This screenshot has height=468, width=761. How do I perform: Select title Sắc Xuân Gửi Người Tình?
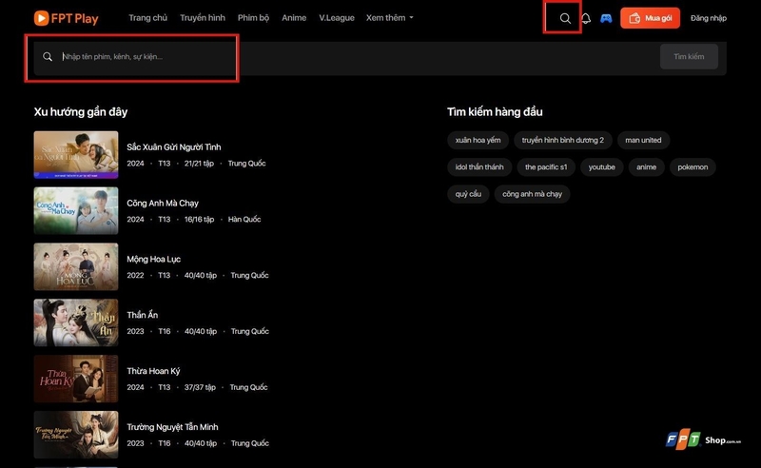pyautogui.click(x=174, y=147)
